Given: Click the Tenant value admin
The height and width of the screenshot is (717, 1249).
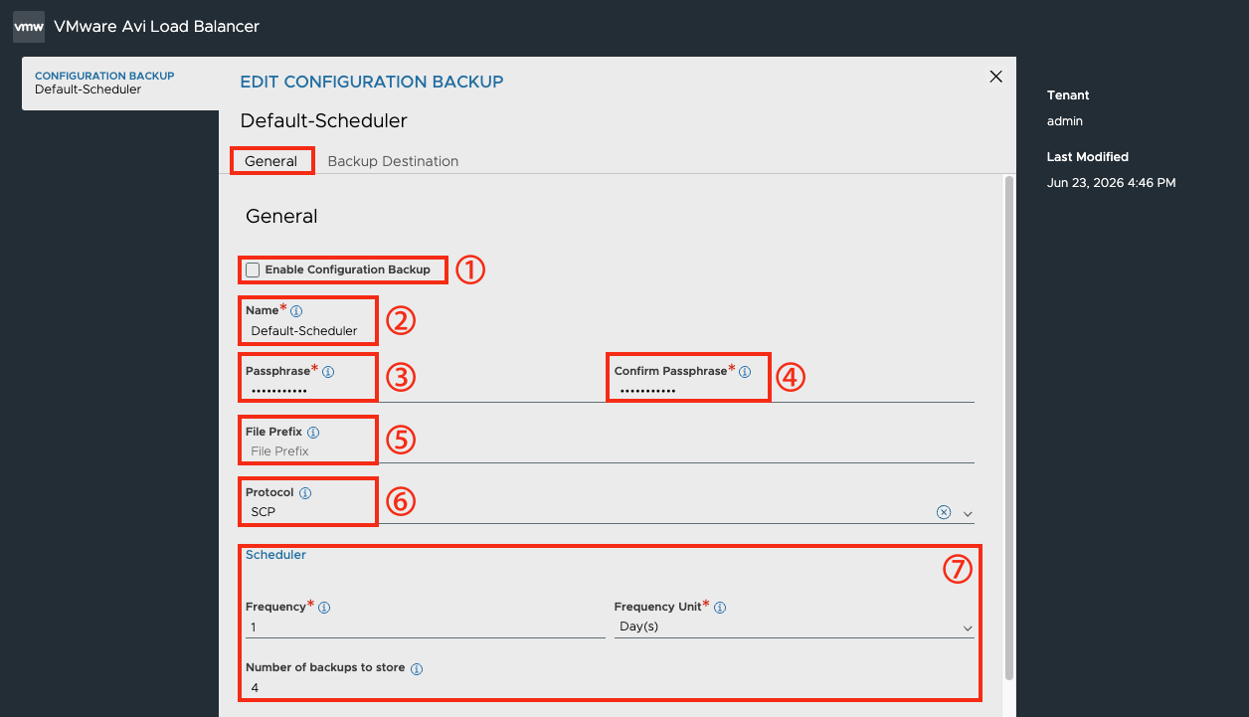Looking at the screenshot, I should pyautogui.click(x=1065, y=121).
